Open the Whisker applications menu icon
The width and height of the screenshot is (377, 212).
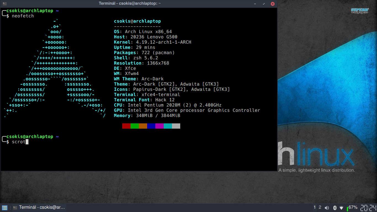5,208
